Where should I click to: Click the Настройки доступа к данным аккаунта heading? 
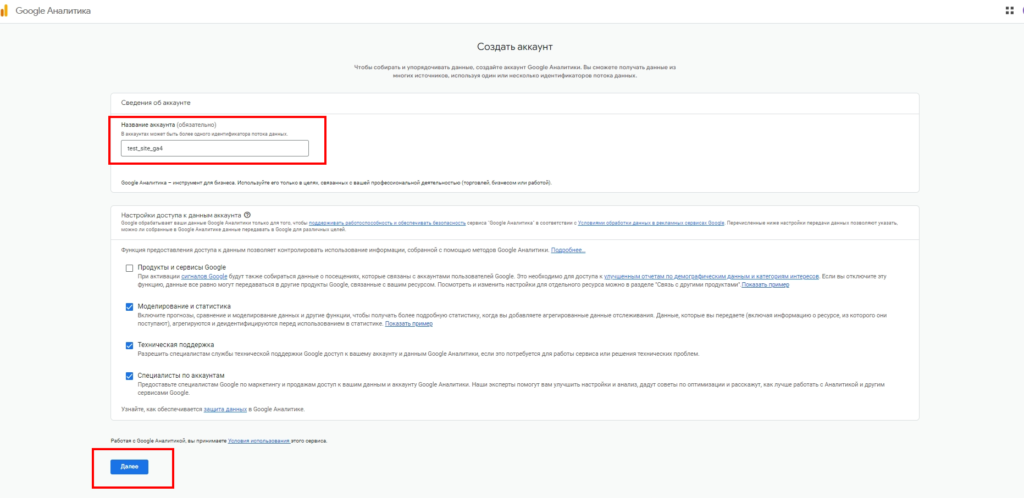(181, 215)
